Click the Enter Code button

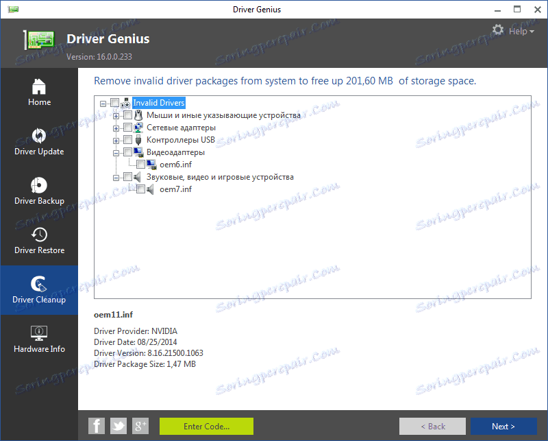click(x=206, y=426)
